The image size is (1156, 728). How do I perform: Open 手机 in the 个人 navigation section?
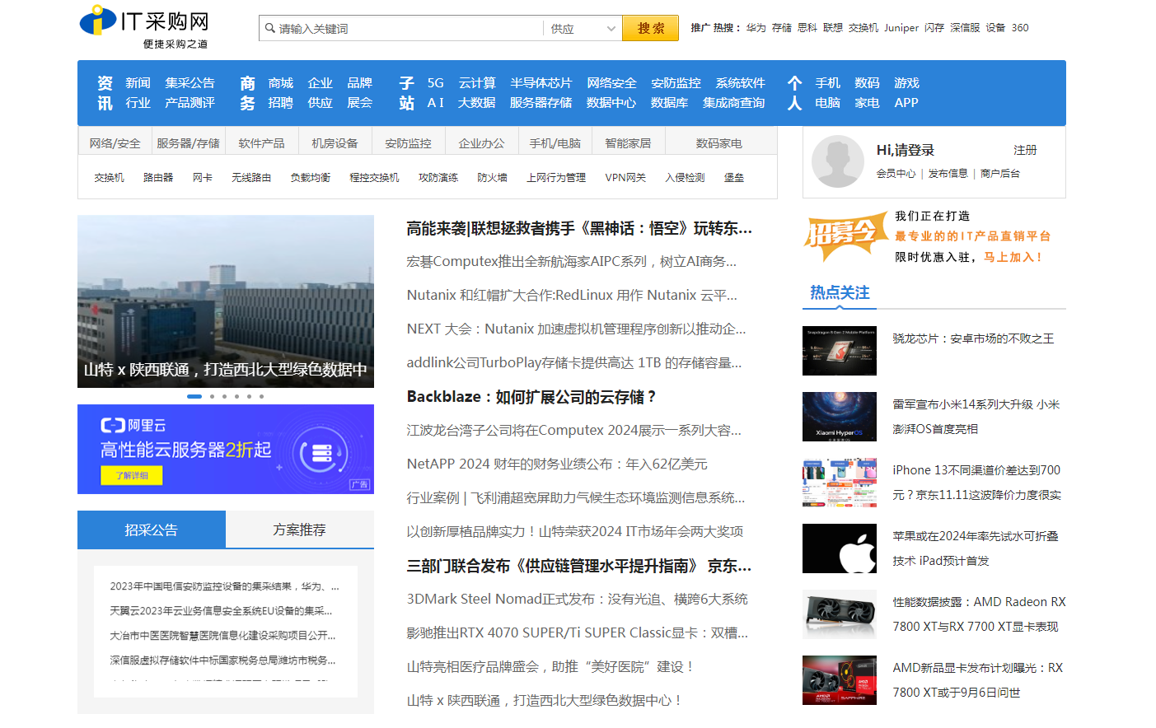(827, 82)
